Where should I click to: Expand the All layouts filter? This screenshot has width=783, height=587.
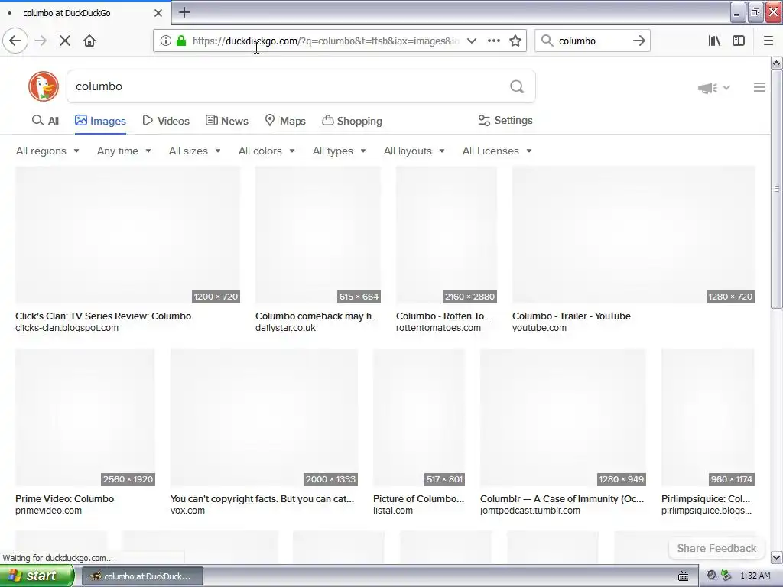pos(414,151)
